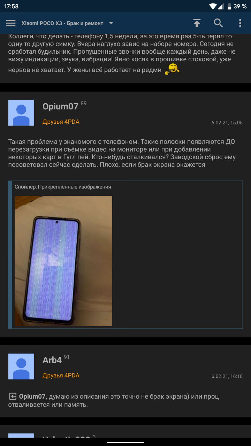Tap Opium07's Друзья 4PDA group label

pyautogui.click(x=61, y=122)
